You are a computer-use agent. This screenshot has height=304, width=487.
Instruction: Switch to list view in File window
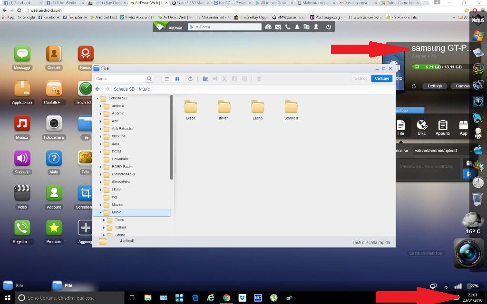pos(166,79)
